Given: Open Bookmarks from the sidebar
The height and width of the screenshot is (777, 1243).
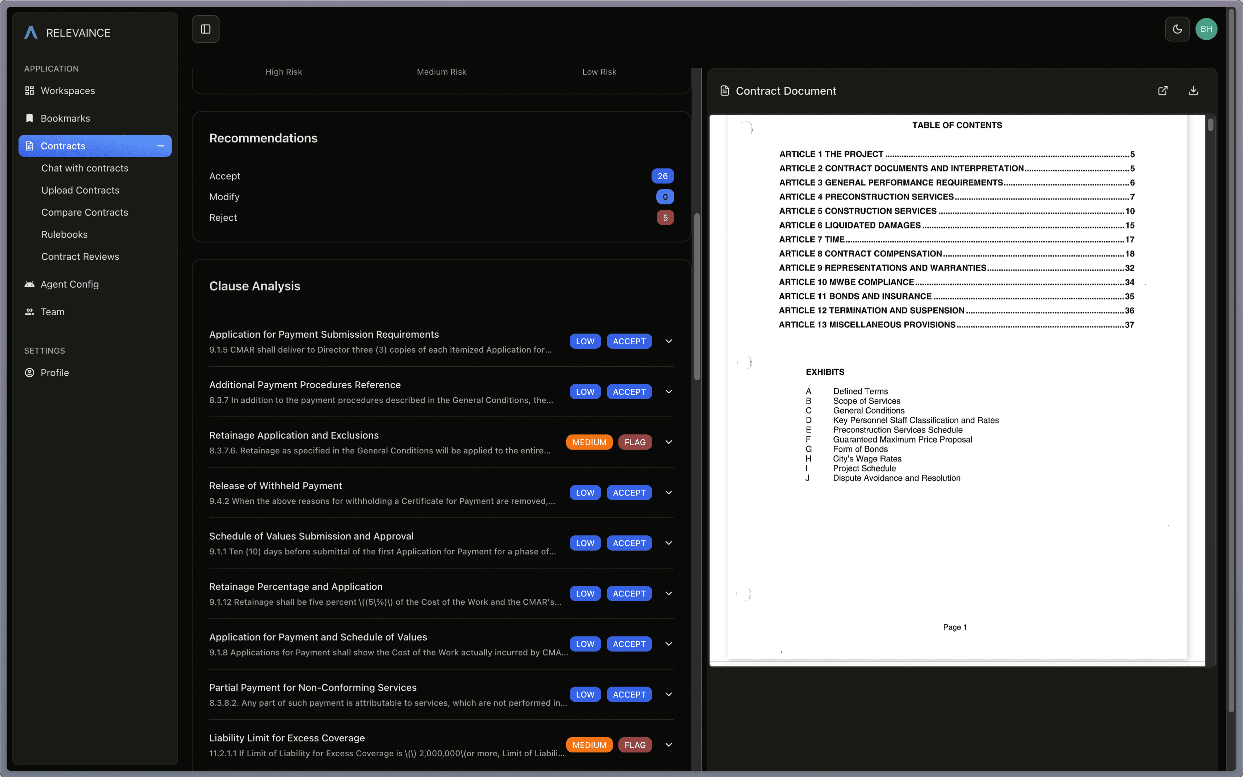Looking at the screenshot, I should pyautogui.click(x=65, y=118).
